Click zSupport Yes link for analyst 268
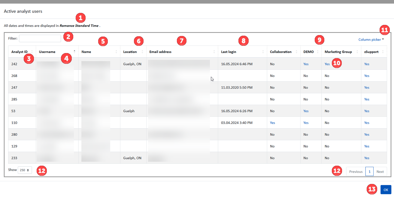Viewport: 394px width, 198px height. 367,76
